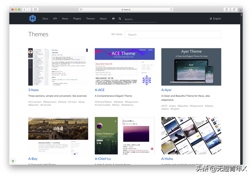Click the hexo.io address bar
Image resolution: width=252 pixels, height=177 pixels.
[126, 9]
